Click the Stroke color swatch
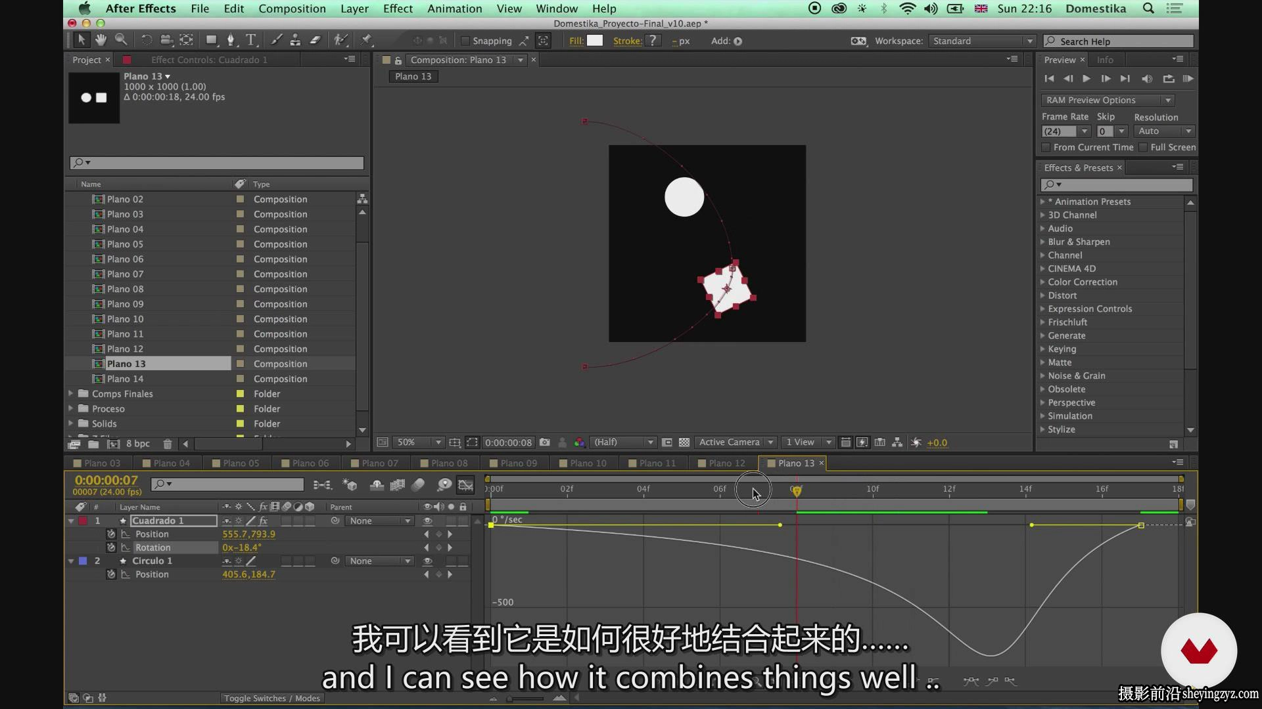Viewport: 1262px width, 709px height. [x=652, y=41]
